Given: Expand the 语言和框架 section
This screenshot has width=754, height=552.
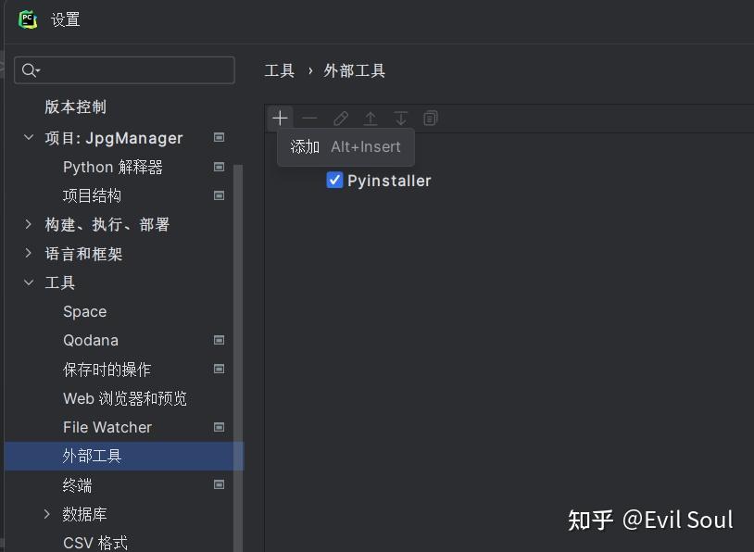Looking at the screenshot, I should [29, 253].
